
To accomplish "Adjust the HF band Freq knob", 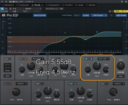I will (106, 70).
